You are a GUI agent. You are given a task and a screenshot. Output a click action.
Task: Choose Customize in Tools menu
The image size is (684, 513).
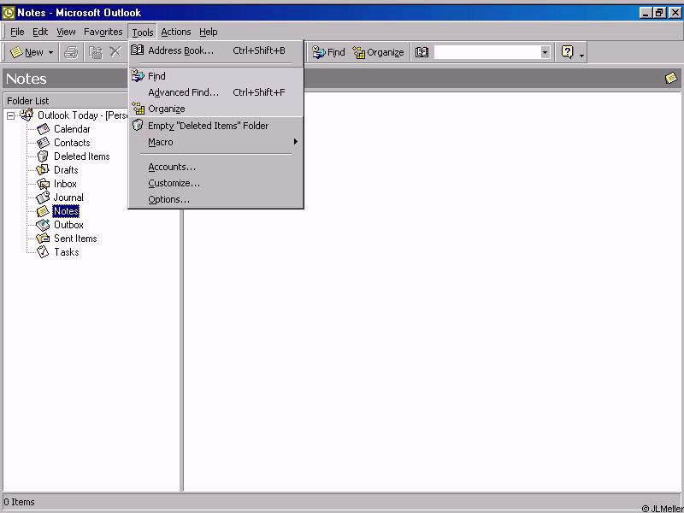point(216,183)
